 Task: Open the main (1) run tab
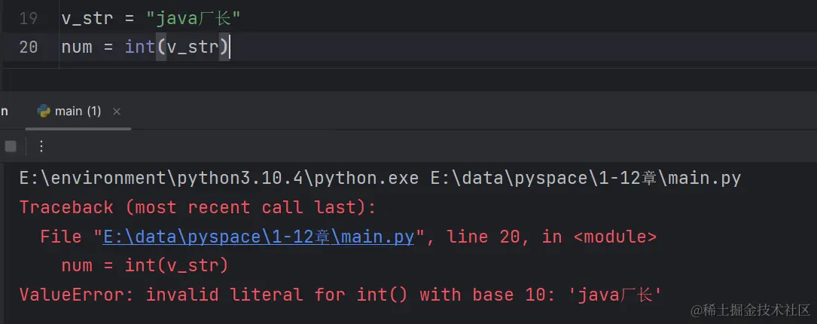78,111
